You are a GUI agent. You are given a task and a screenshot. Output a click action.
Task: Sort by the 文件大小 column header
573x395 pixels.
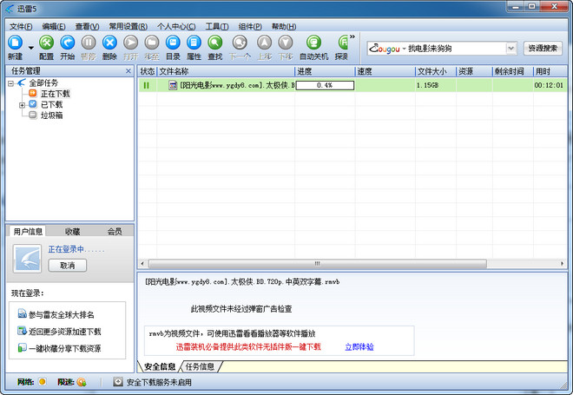(x=436, y=71)
